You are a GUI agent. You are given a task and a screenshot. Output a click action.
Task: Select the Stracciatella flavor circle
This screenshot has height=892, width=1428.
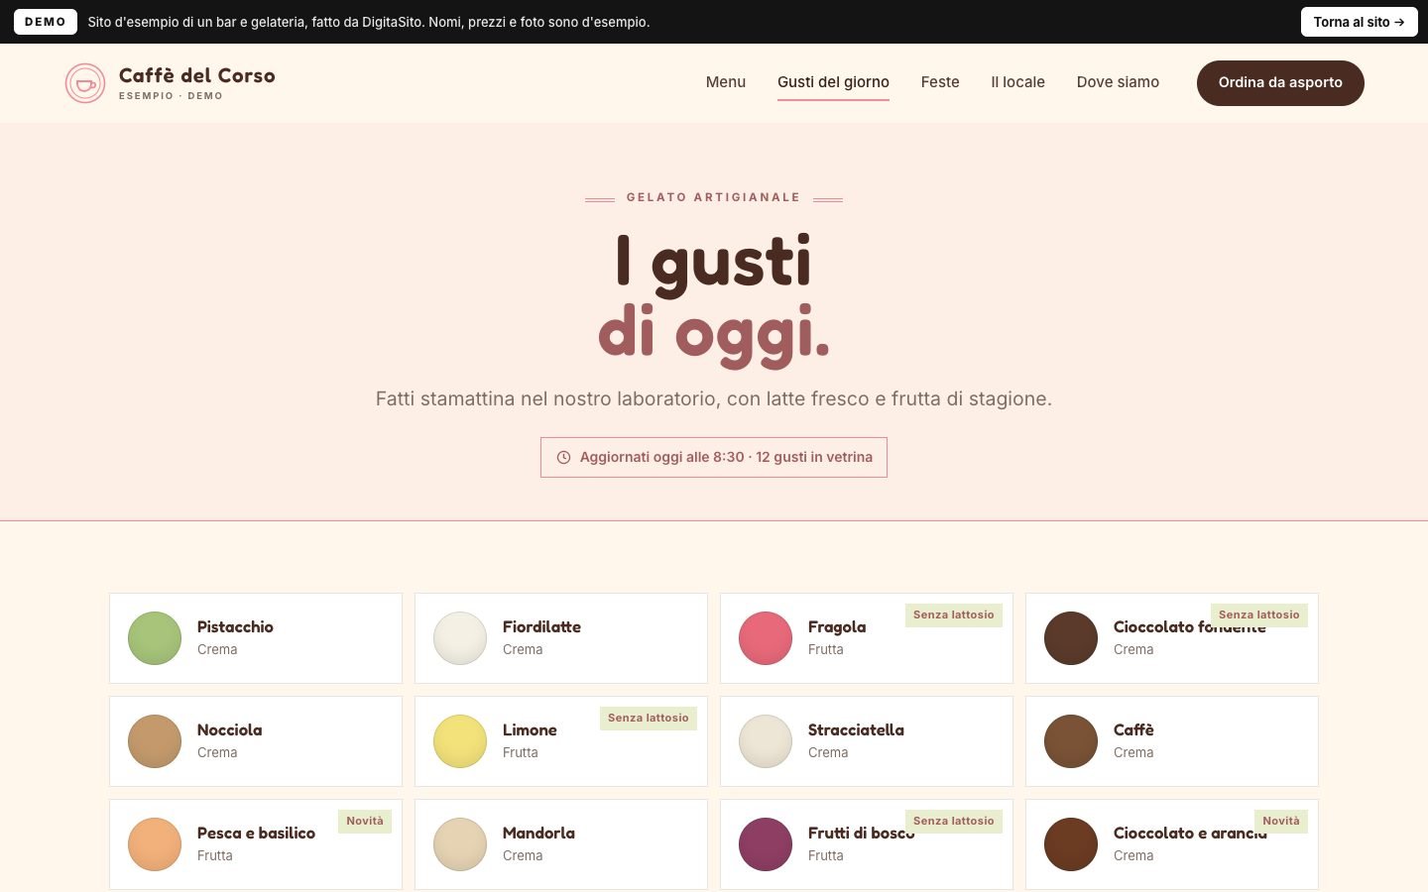click(x=766, y=741)
